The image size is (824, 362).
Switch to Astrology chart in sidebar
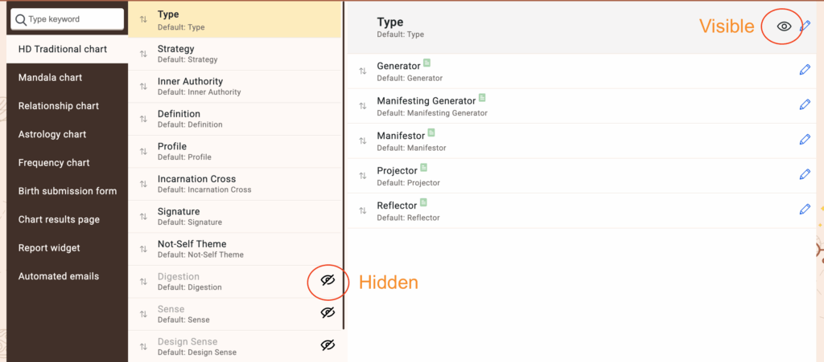click(52, 134)
